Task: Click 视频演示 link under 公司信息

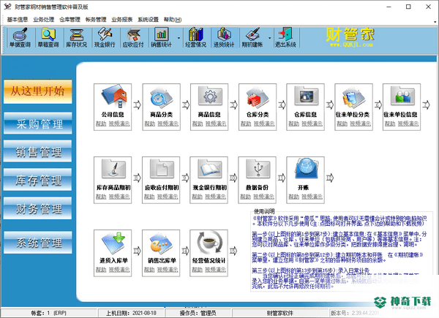Action: [x=119, y=124]
